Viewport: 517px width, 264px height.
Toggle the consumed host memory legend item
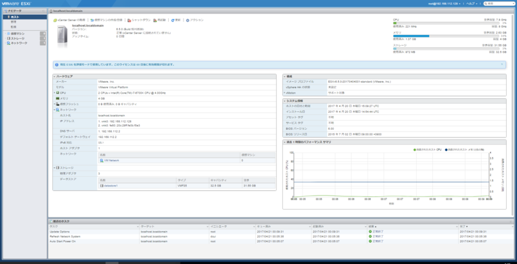pos(465,150)
